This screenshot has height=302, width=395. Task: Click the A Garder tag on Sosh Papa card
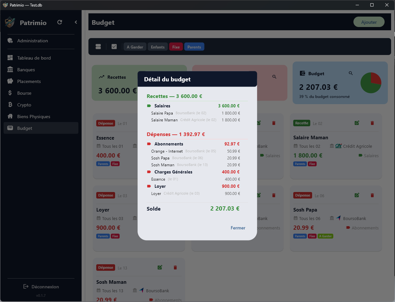tap(325, 236)
